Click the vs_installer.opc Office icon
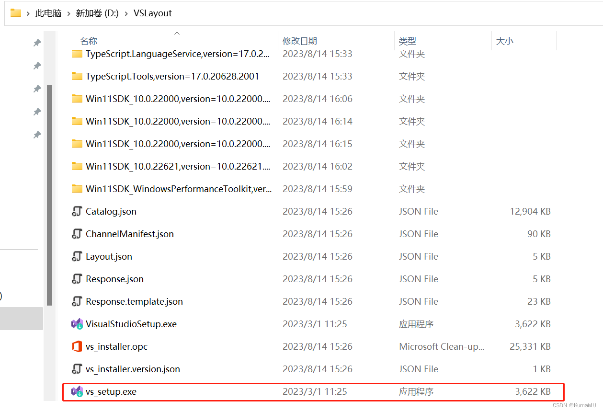The height and width of the screenshot is (412, 603). tap(77, 346)
